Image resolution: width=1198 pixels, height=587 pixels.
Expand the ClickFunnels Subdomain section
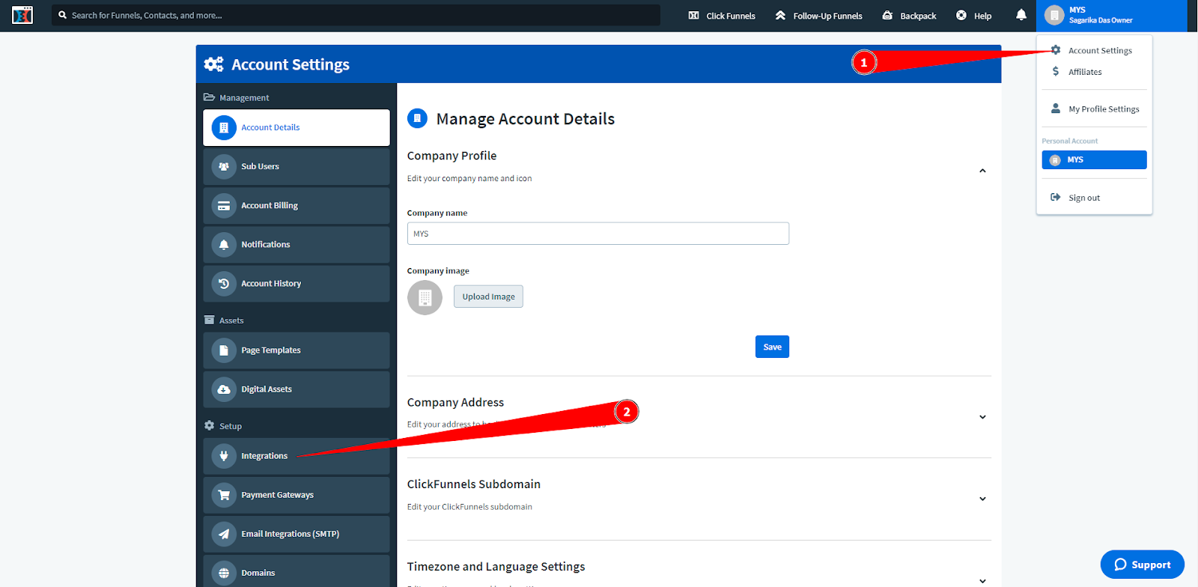[x=982, y=499]
